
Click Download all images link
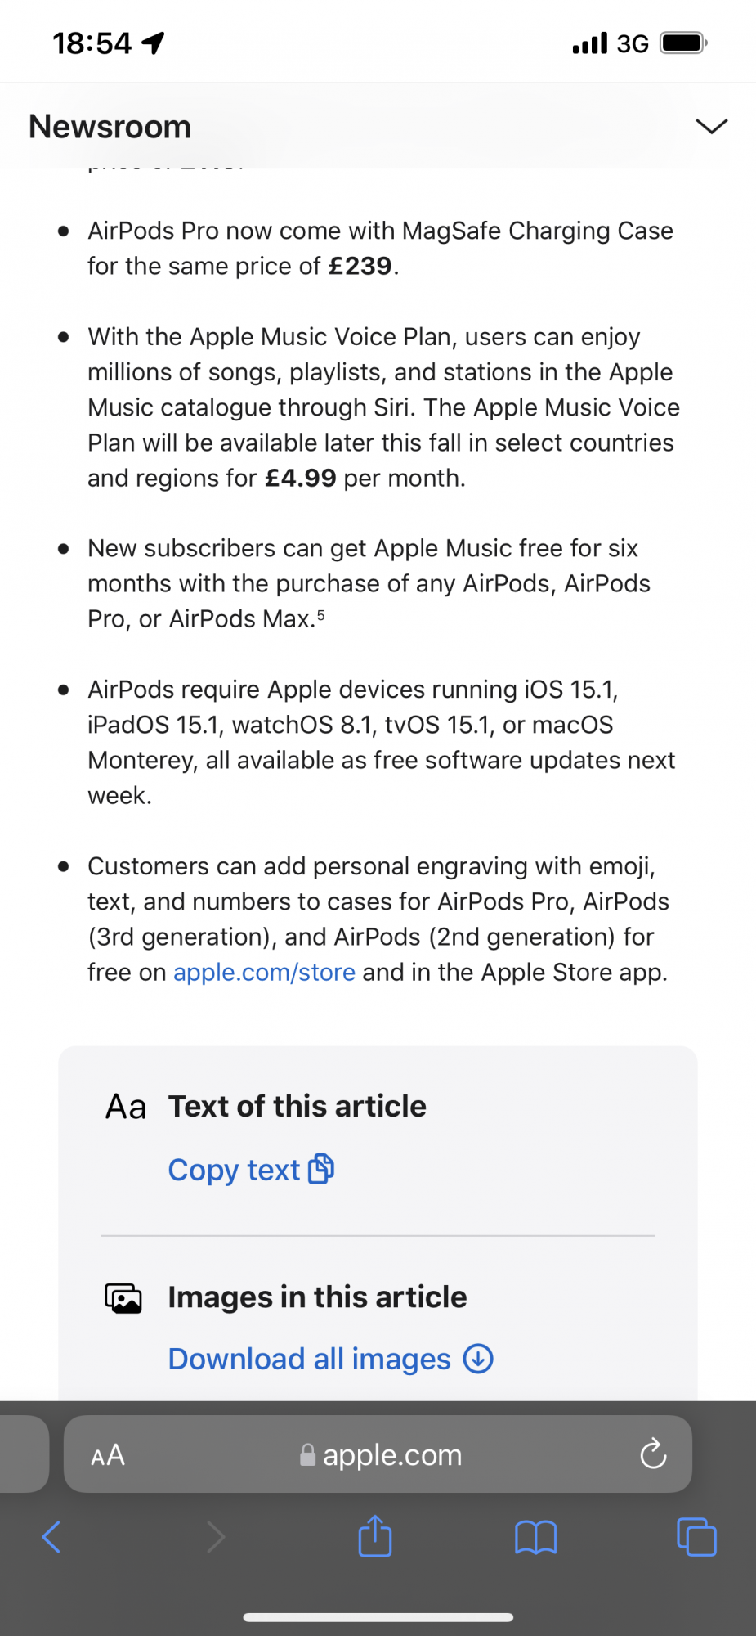(x=309, y=1359)
